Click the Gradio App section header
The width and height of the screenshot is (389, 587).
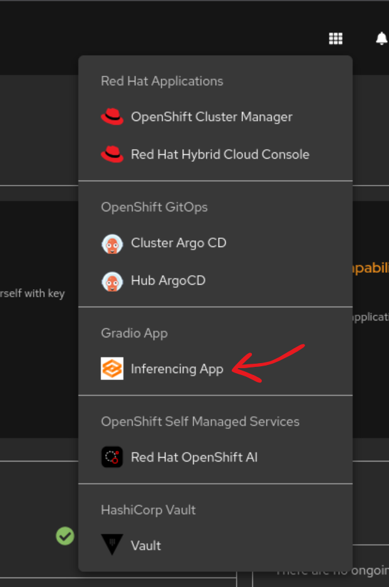coord(134,333)
